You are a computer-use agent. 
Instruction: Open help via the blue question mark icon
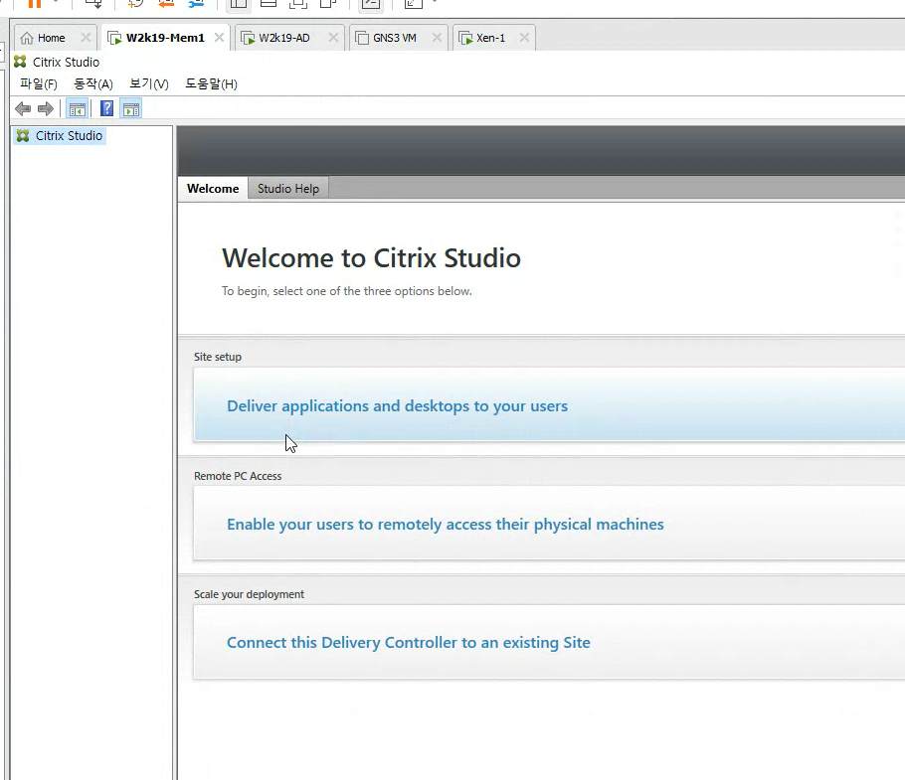point(106,108)
